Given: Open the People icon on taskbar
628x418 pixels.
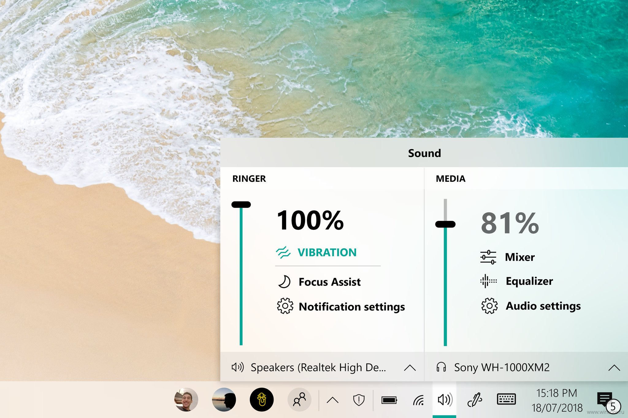Looking at the screenshot, I should coord(299,400).
